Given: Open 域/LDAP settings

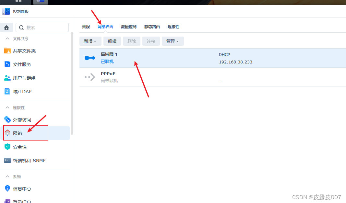Looking at the screenshot, I should tap(7, 91).
